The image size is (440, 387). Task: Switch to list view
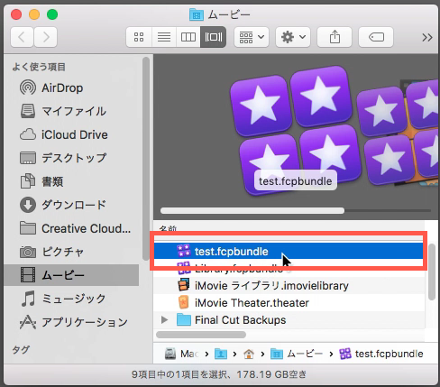point(164,37)
